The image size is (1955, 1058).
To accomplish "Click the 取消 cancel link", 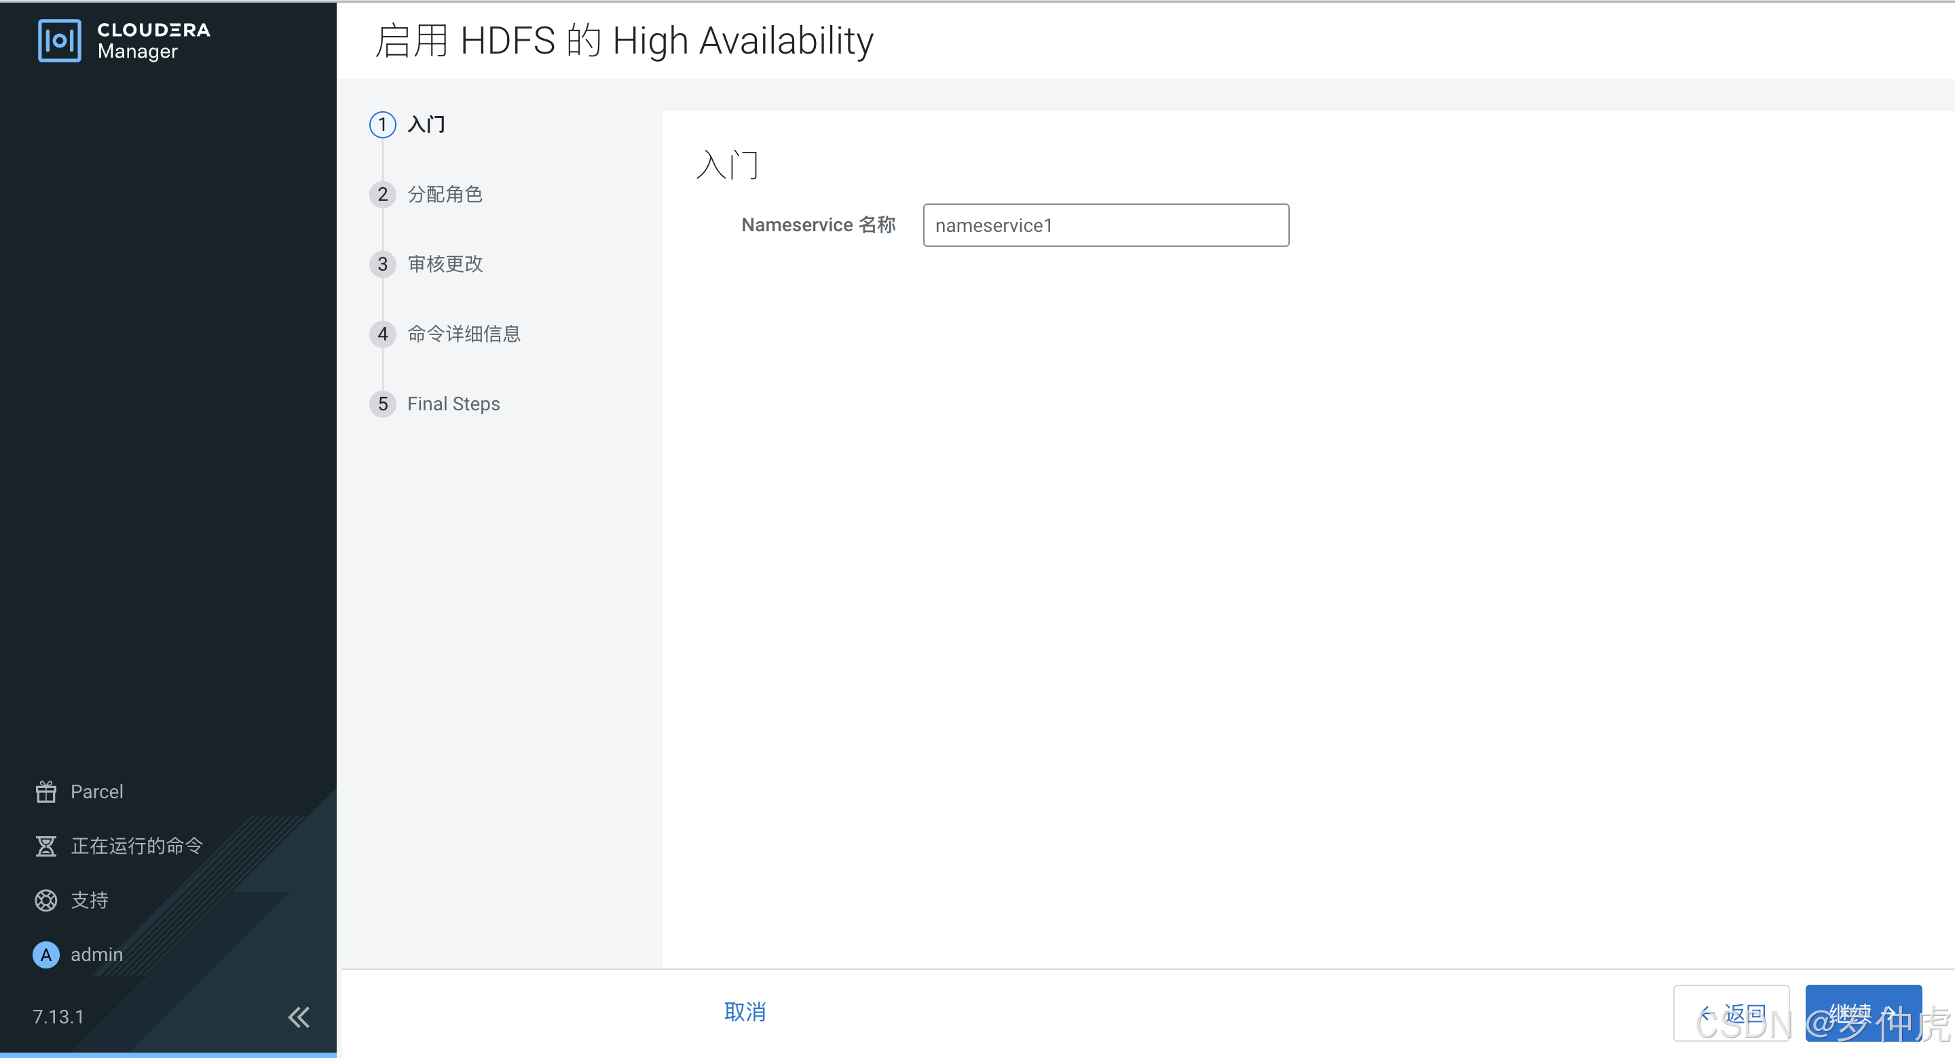I will click(745, 1013).
